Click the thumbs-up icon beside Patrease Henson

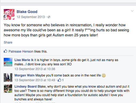click(5, 51)
